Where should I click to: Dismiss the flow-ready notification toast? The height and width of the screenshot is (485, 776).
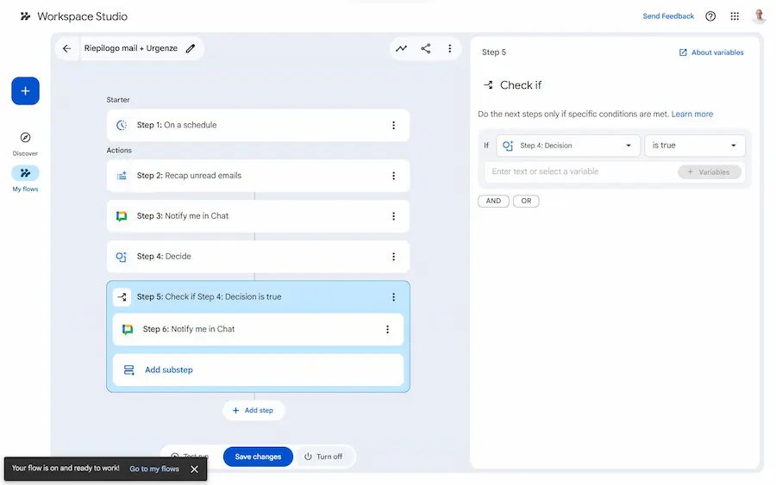pos(194,469)
